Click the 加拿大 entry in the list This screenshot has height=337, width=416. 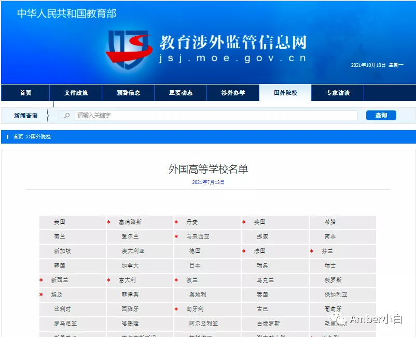click(130, 265)
